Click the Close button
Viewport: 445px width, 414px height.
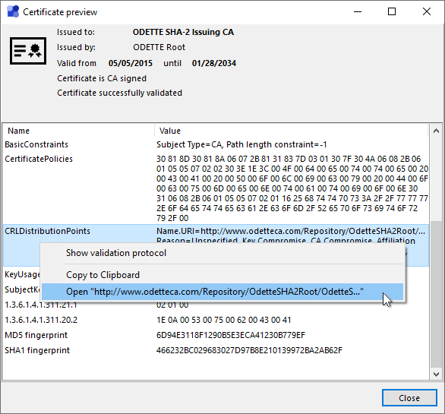[409, 398]
